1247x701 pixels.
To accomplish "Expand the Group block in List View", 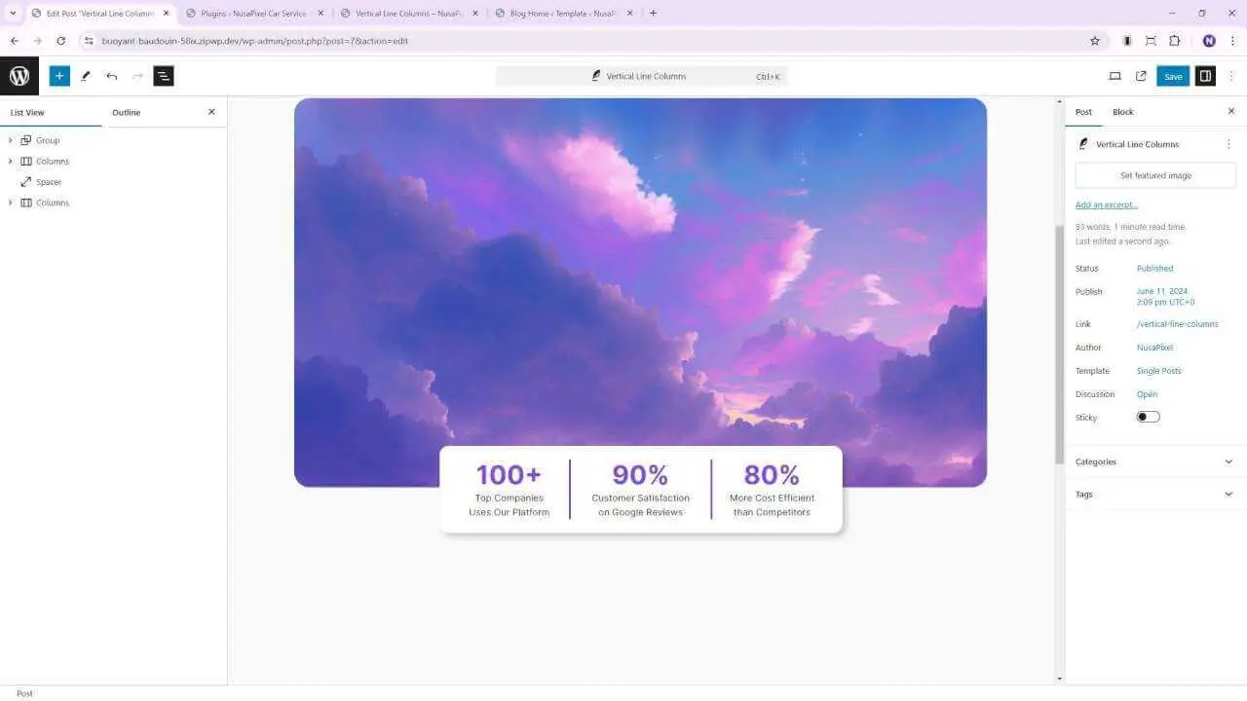I will [x=11, y=140].
